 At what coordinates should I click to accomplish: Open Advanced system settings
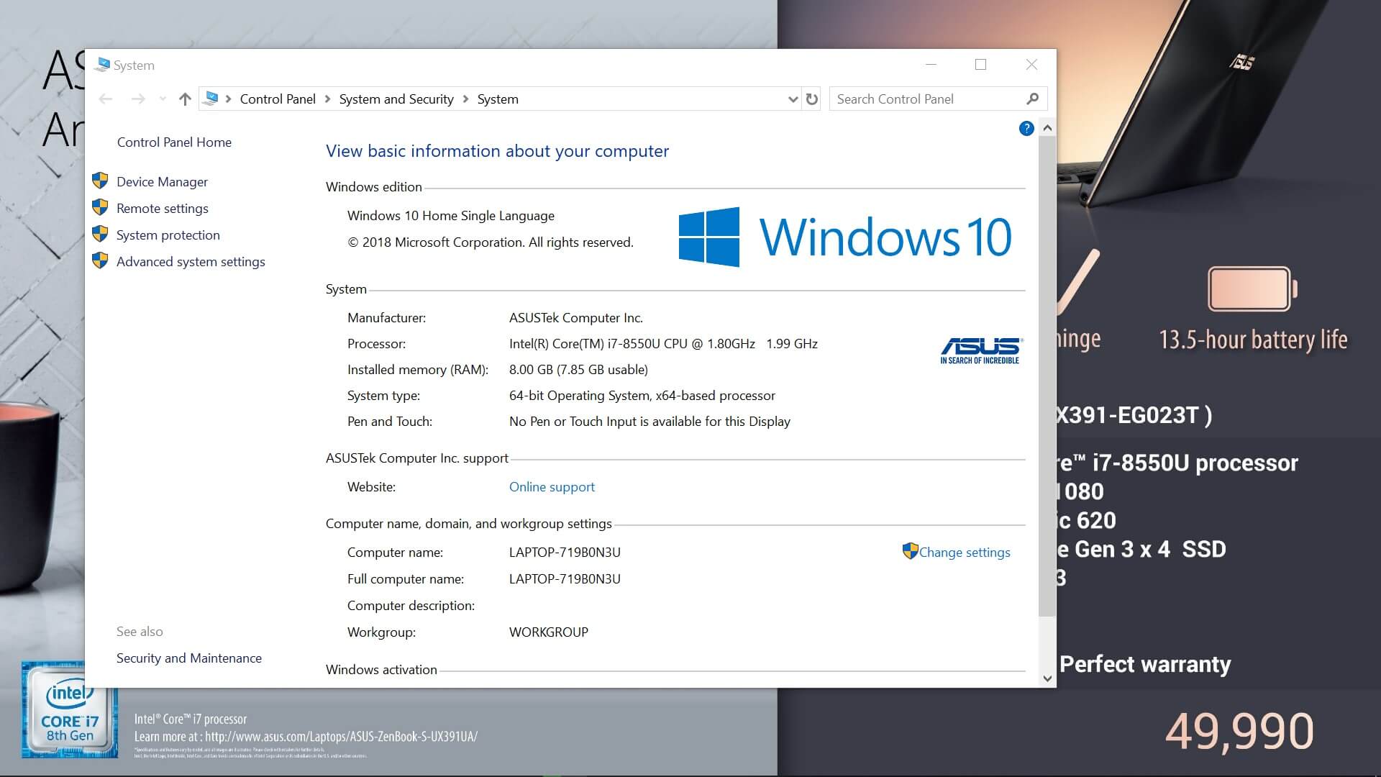click(191, 262)
